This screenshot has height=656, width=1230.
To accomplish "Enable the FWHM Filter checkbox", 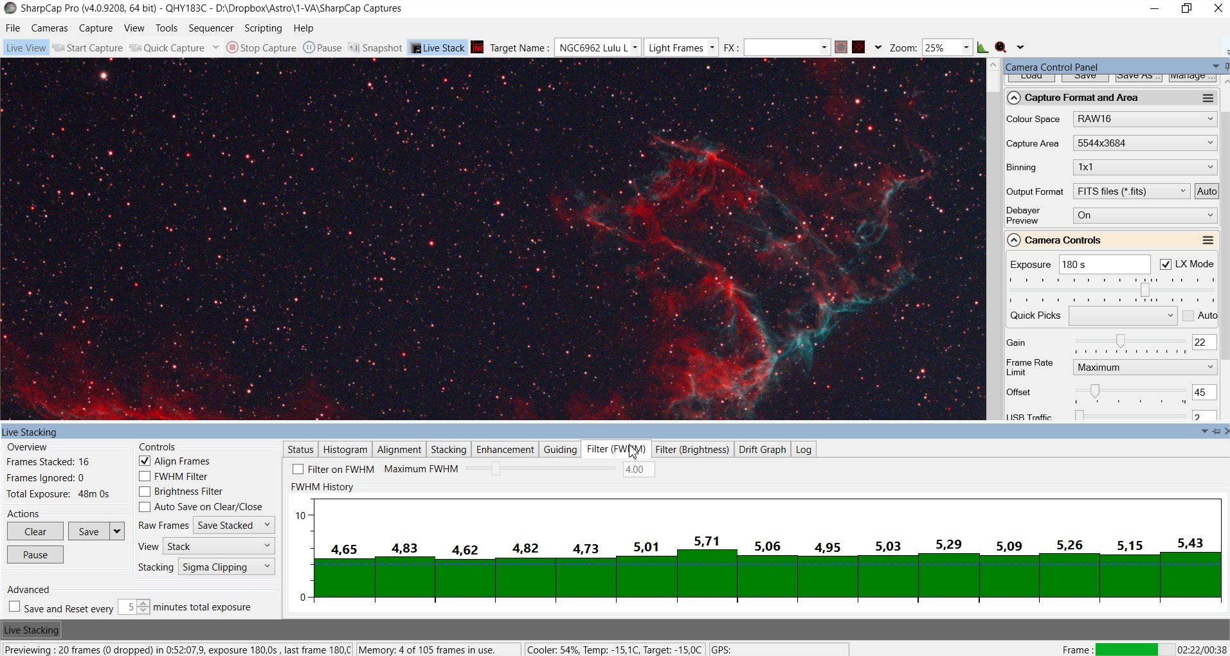I will coord(145,476).
